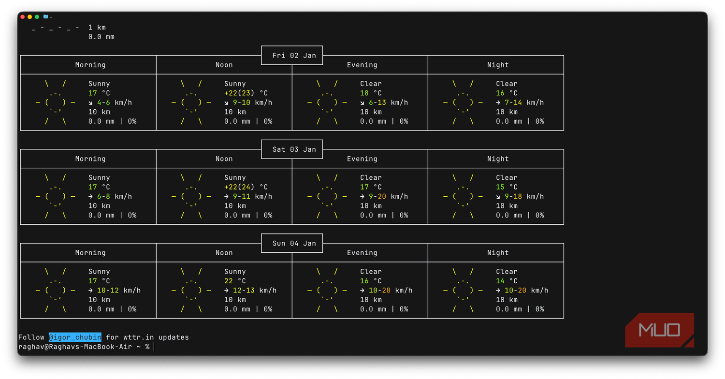
Task: Click the '10-20 km/h' wind on Sun Night
Action: pos(526,290)
